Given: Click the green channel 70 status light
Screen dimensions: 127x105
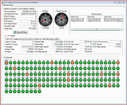Looking at the screenshot, I should pyautogui.click(x=118, y=68).
